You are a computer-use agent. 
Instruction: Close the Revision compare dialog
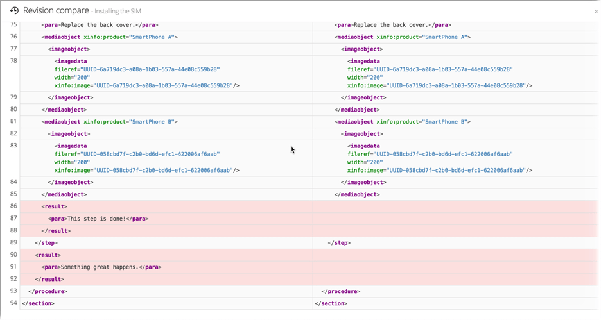click(596, 12)
